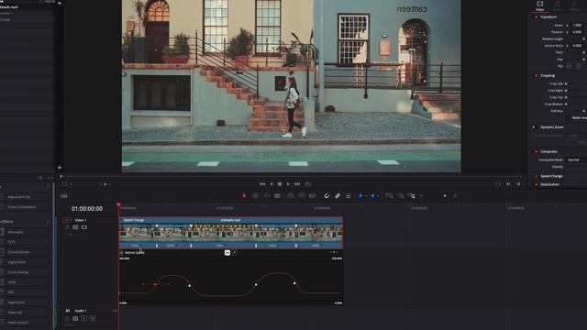This screenshot has height=330, width=587.
Task: Click the Anchor Point X value field
Action: (x=577, y=46)
